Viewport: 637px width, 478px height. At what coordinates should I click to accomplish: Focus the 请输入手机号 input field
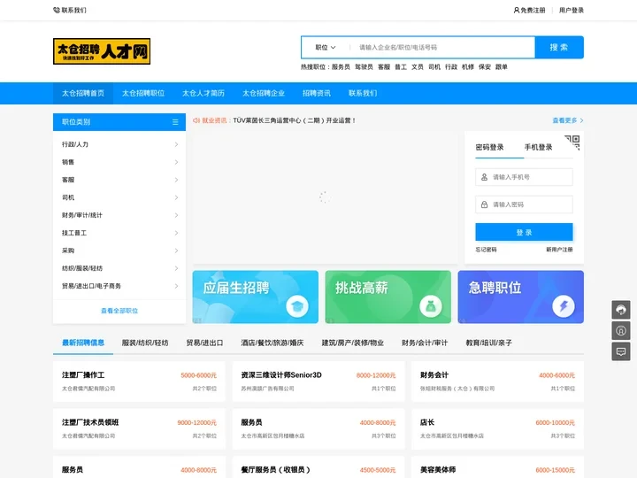coord(524,177)
